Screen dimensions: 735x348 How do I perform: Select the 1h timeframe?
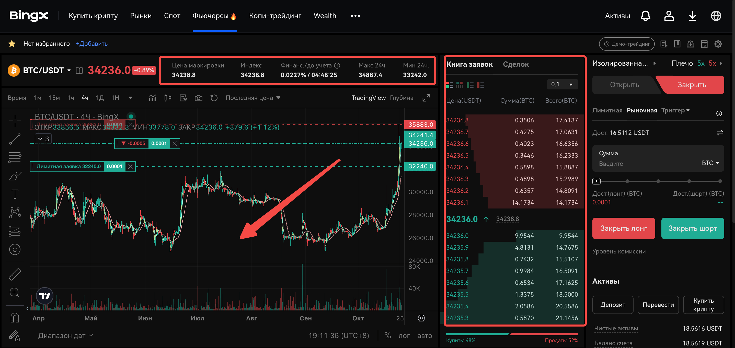(x=71, y=98)
